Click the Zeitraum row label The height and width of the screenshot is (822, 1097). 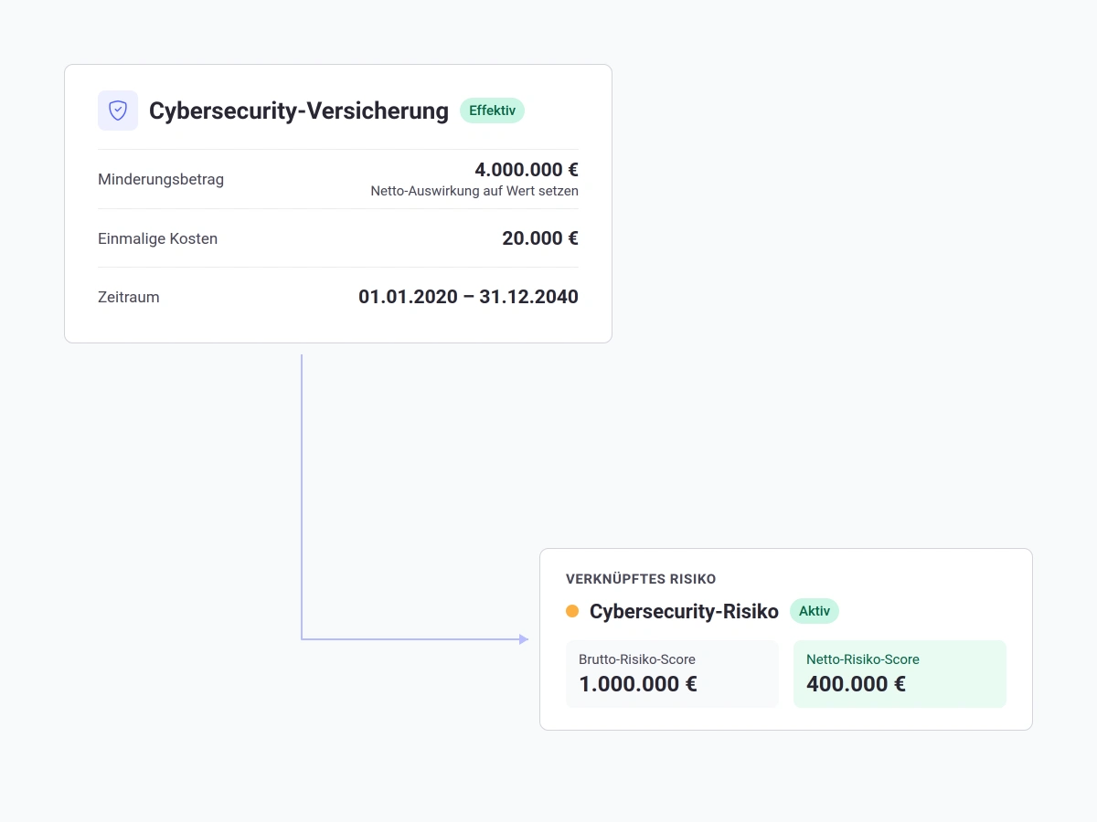click(129, 297)
